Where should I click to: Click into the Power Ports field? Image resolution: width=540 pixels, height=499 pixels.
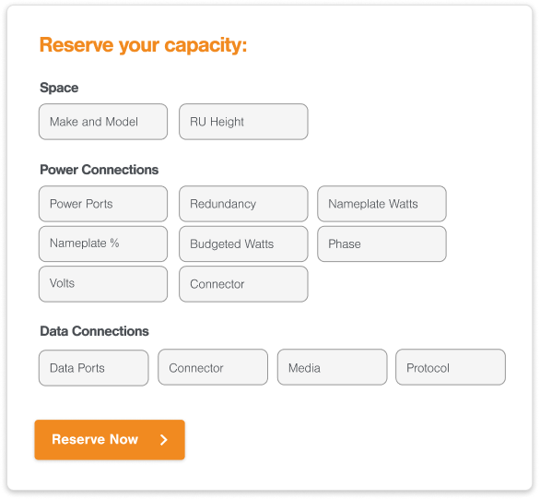click(x=103, y=204)
